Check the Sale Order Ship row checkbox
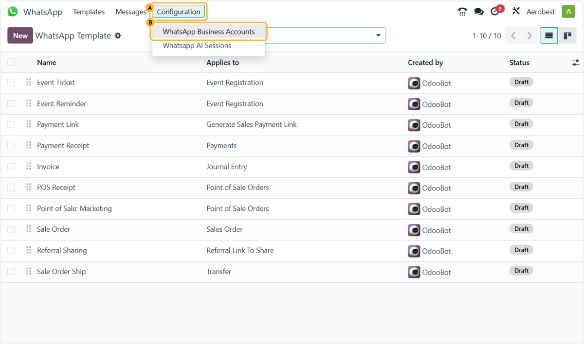The height and width of the screenshot is (344, 584). (x=11, y=272)
